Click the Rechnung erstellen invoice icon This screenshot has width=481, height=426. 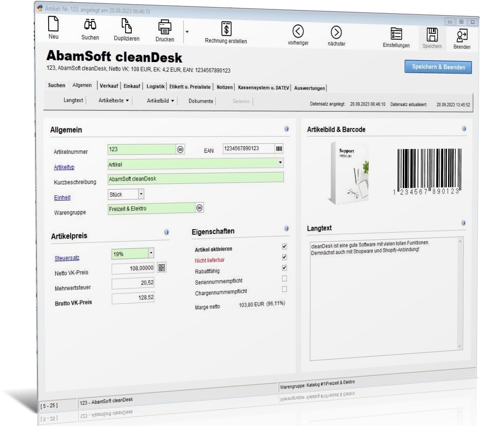[226, 29]
